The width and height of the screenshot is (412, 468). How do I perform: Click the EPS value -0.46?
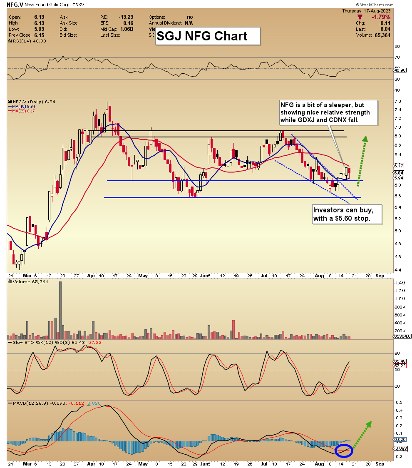pos(127,23)
